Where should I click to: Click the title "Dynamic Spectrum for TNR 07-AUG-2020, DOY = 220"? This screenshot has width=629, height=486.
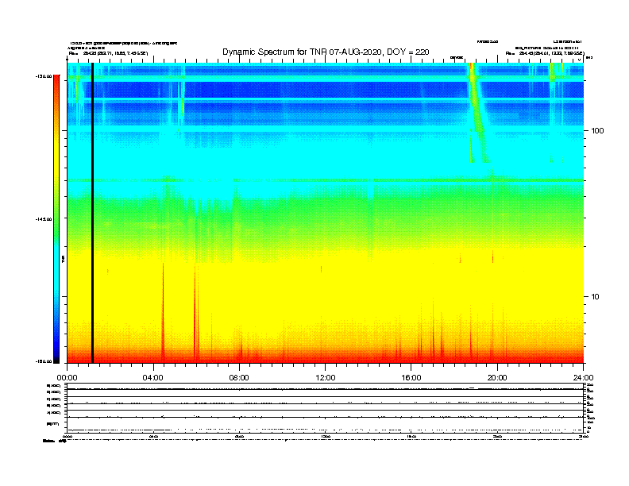[x=326, y=52]
